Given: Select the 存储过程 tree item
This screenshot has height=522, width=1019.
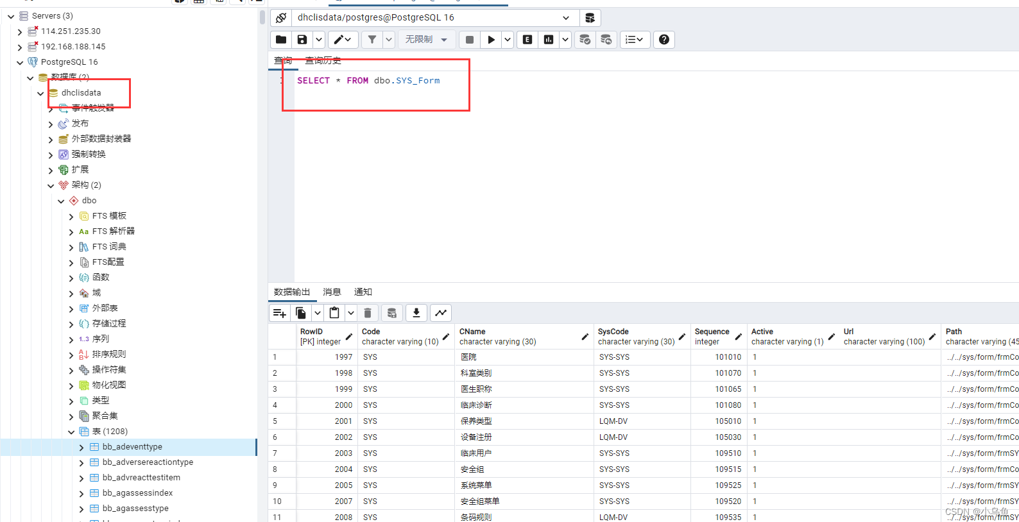Looking at the screenshot, I should coord(109,324).
